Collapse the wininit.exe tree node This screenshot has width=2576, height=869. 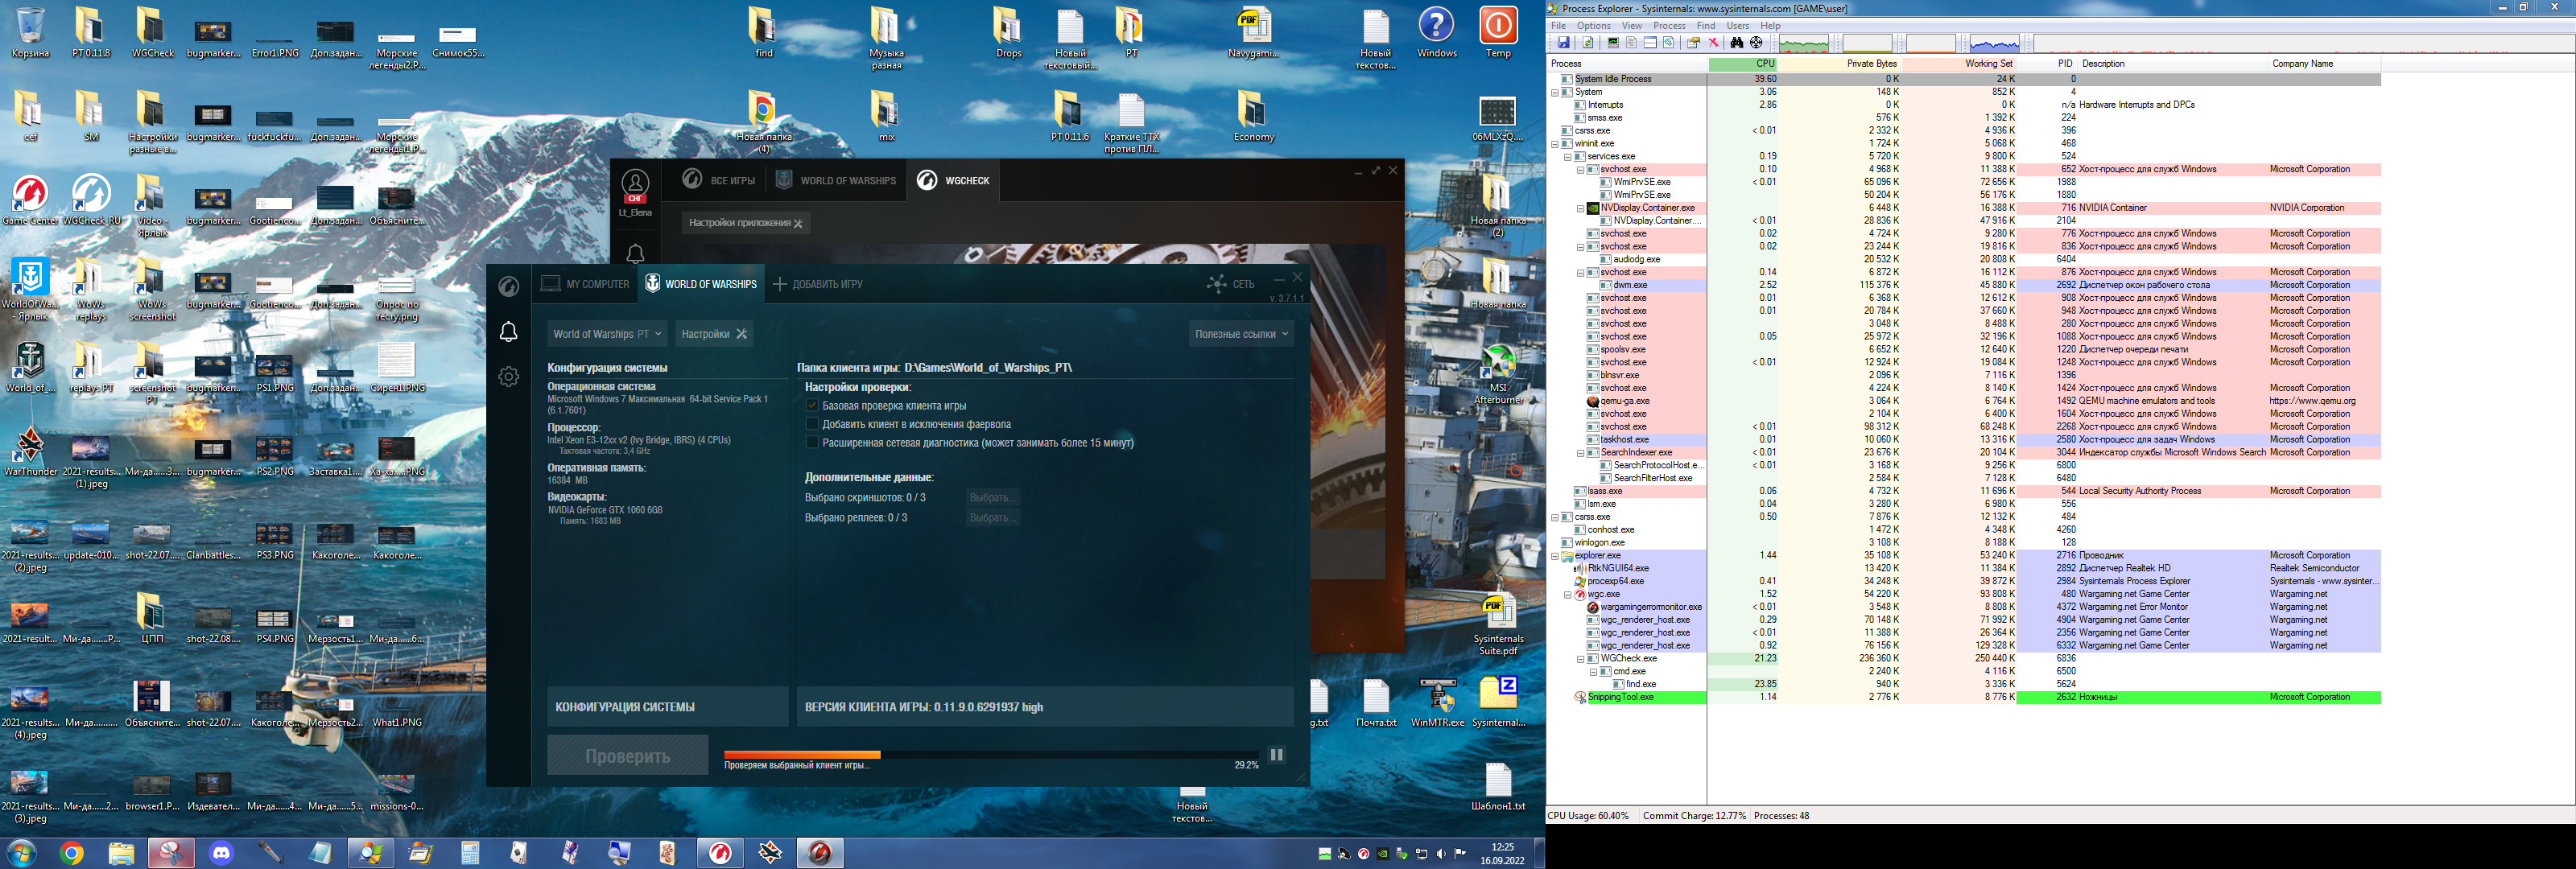(1554, 144)
